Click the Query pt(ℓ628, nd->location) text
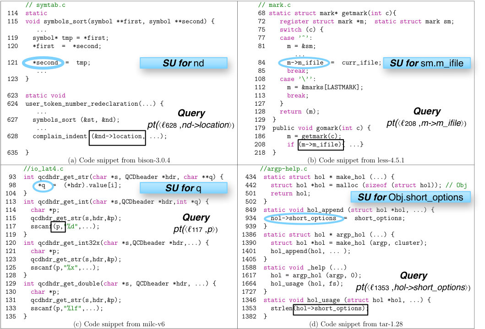 [x=191, y=119]
